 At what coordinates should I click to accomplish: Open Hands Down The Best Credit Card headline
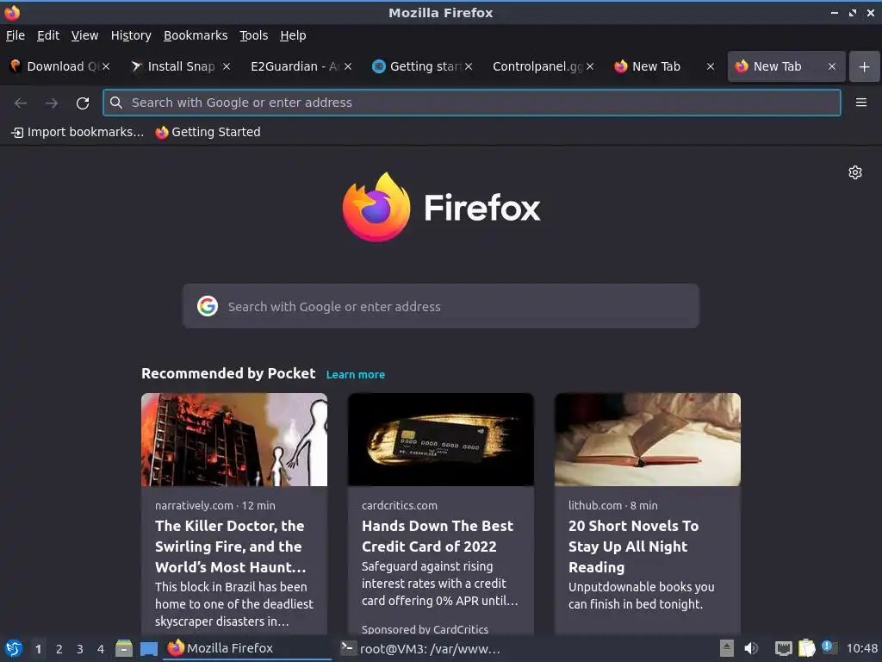(437, 536)
